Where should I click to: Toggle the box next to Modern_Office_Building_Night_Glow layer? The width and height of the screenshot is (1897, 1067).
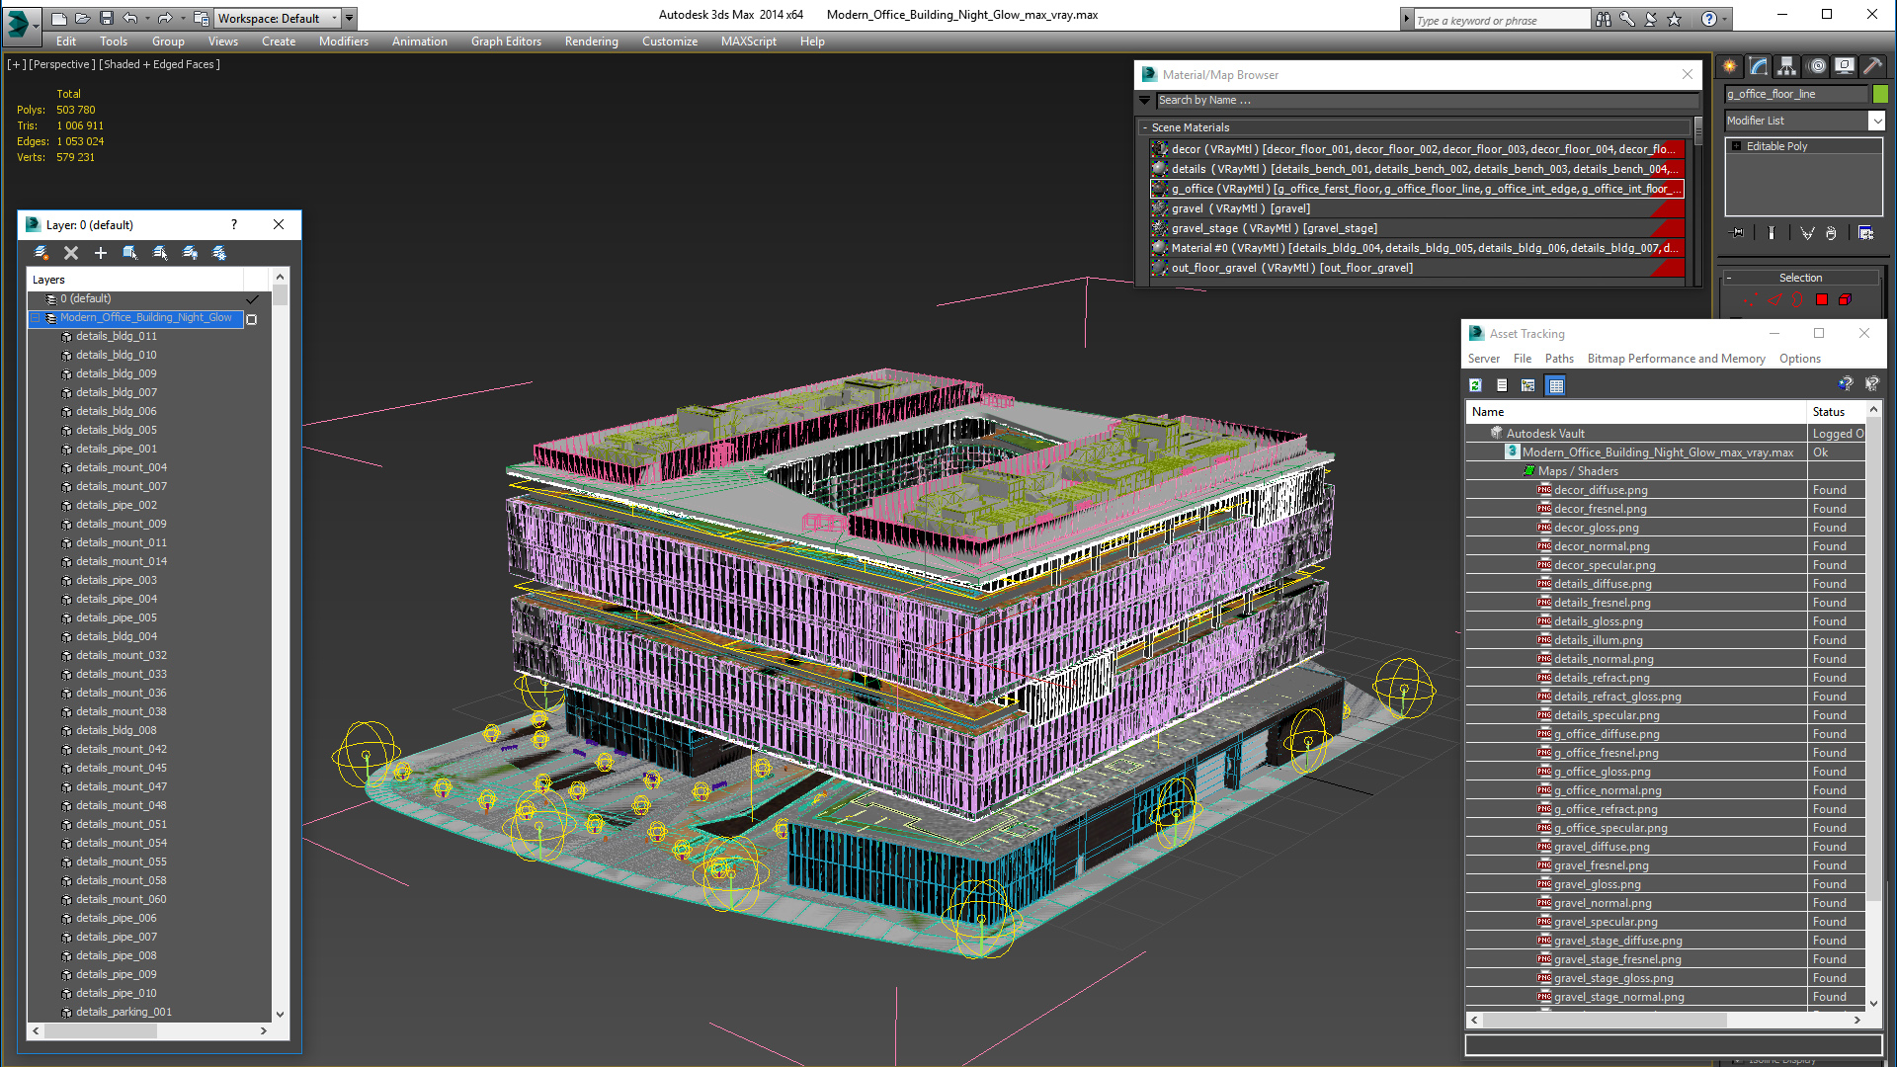252,318
